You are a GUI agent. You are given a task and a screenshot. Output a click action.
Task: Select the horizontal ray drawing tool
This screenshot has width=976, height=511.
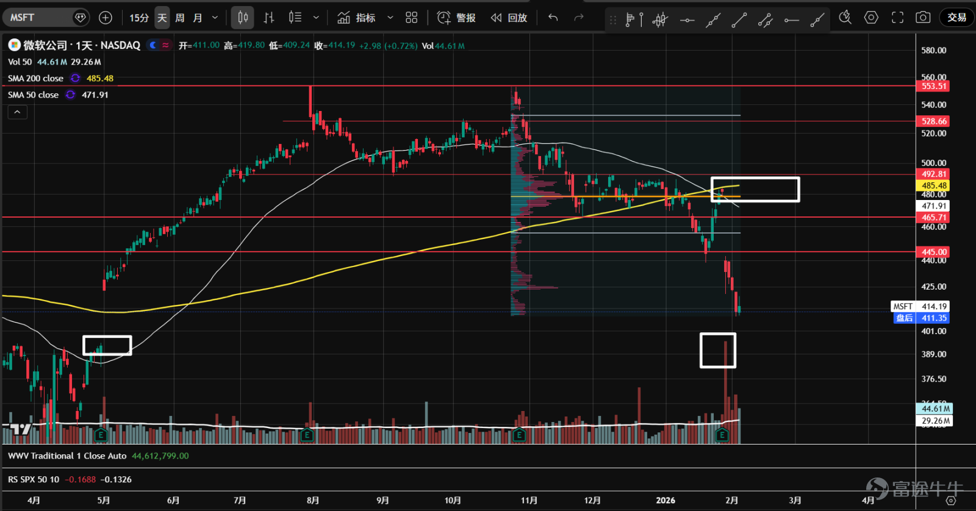pos(791,20)
